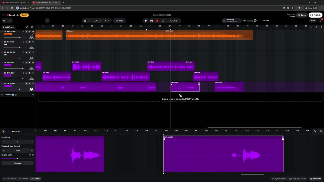Adjust the Region Gain slider
Image resolution: width=324 pixels, height=182 pixels.
18,159
